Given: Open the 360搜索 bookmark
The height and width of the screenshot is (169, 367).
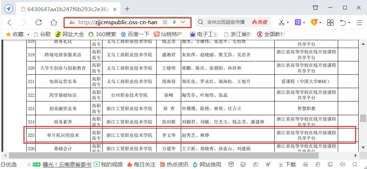Looking at the screenshot, I should coord(102,34).
